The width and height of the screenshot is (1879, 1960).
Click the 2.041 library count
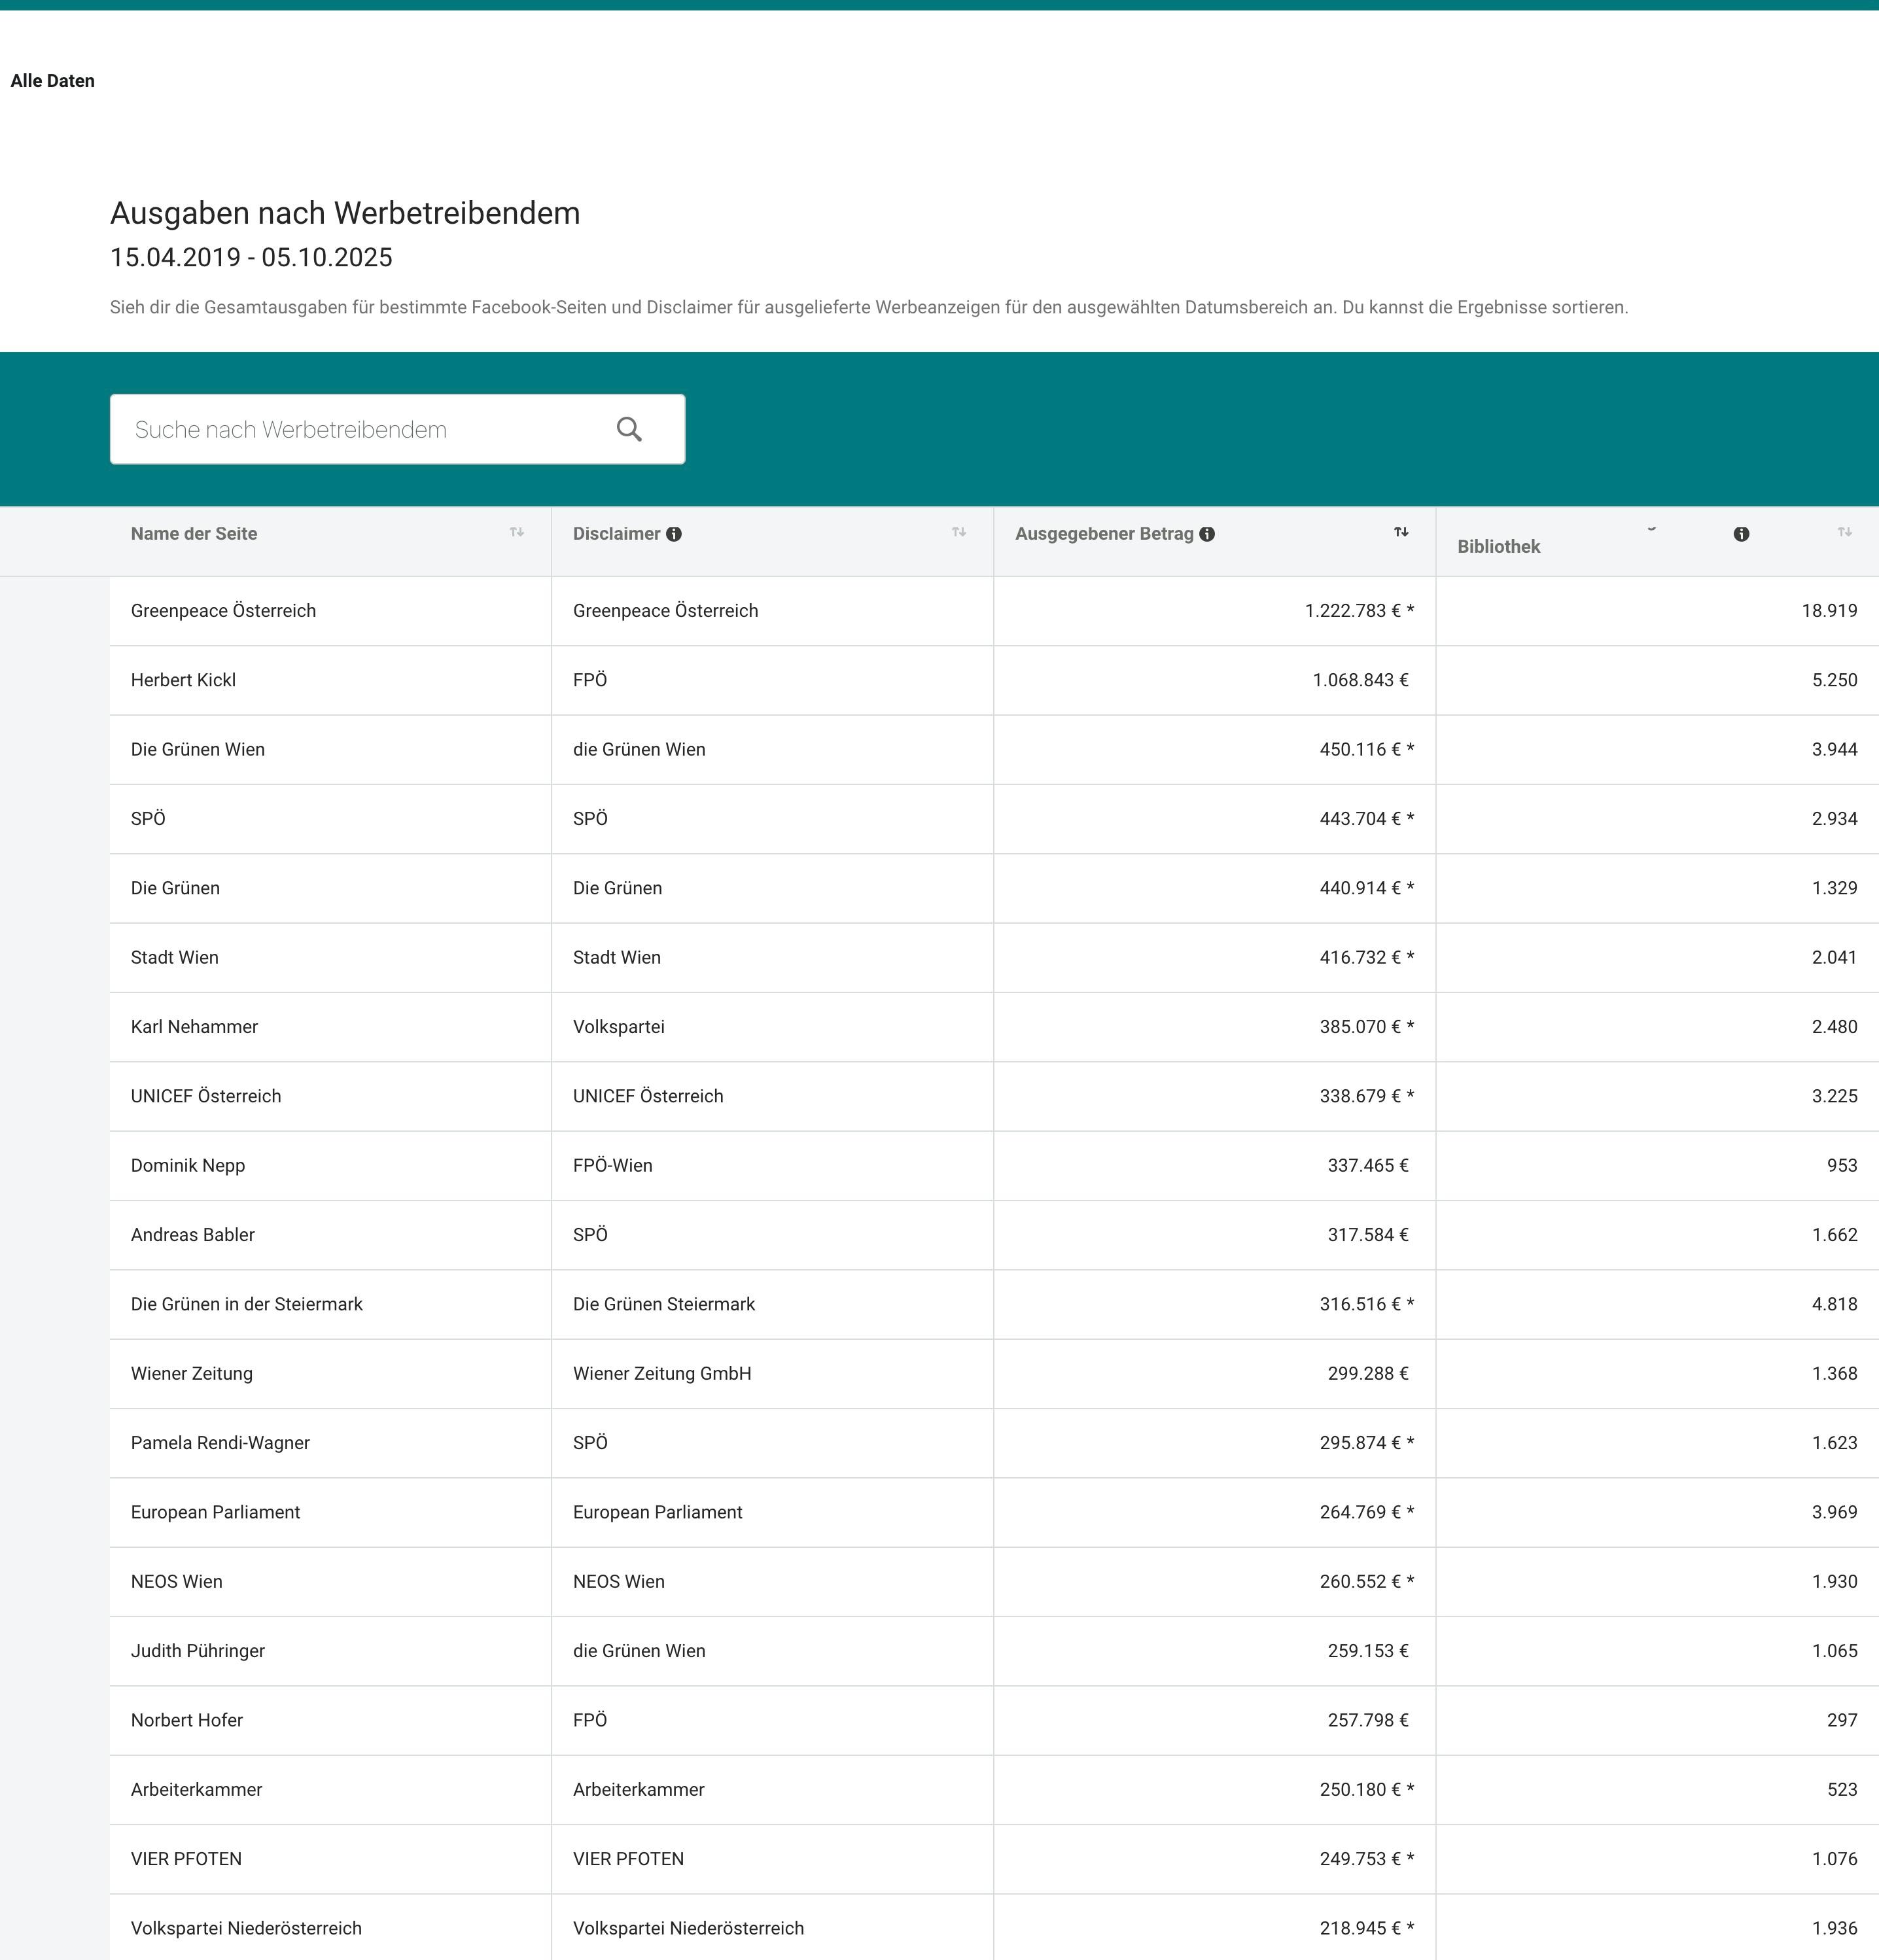(1834, 958)
